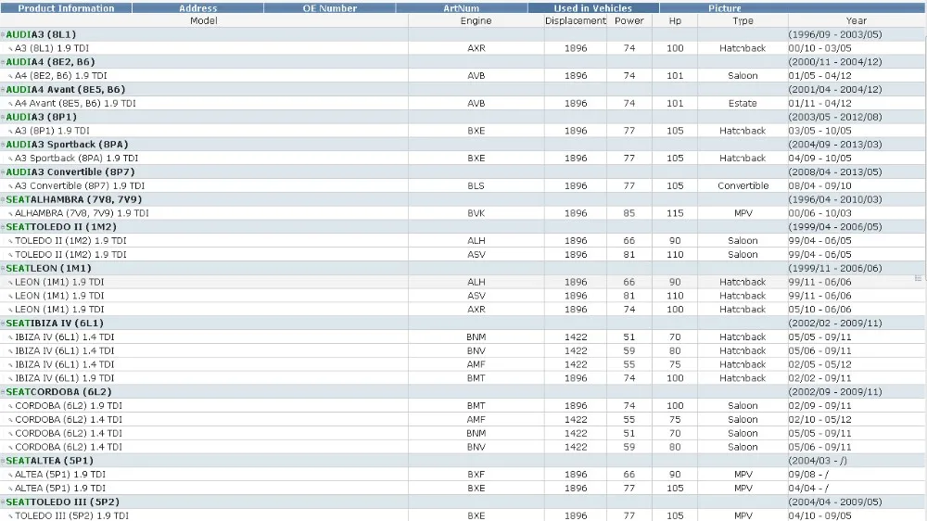Viewport: 927px width, 521px height.
Task: Click the Year column header
Action: coord(856,20)
